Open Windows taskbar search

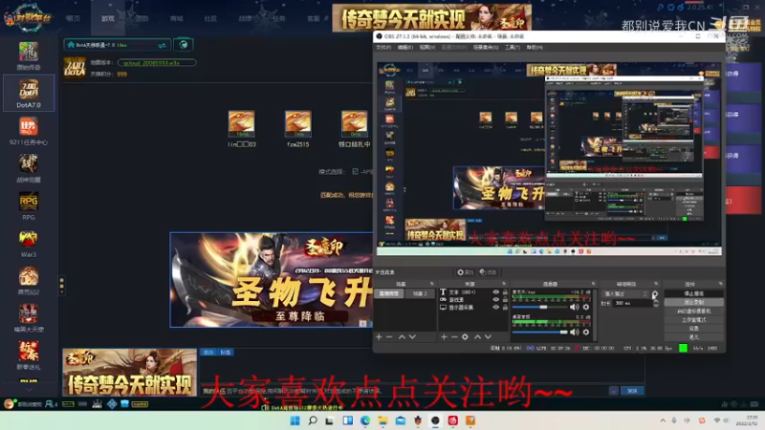(x=313, y=420)
